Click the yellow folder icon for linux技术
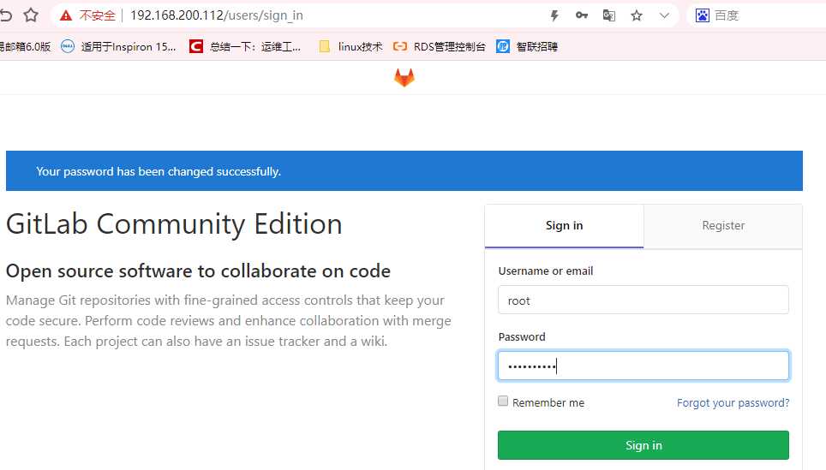826x470 pixels. click(325, 47)
